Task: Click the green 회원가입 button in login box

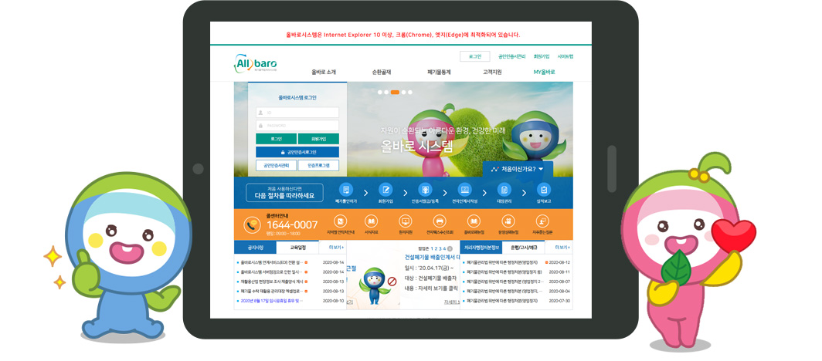Action: click(x=318, y=139)
